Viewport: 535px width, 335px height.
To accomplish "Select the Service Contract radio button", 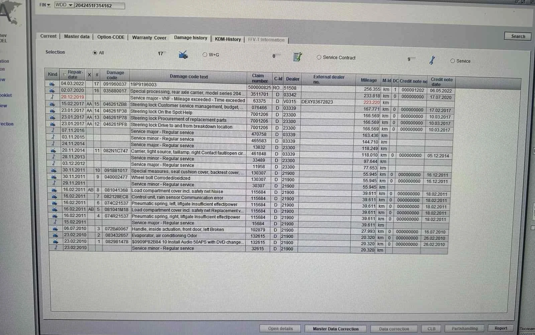I will 319,57.
